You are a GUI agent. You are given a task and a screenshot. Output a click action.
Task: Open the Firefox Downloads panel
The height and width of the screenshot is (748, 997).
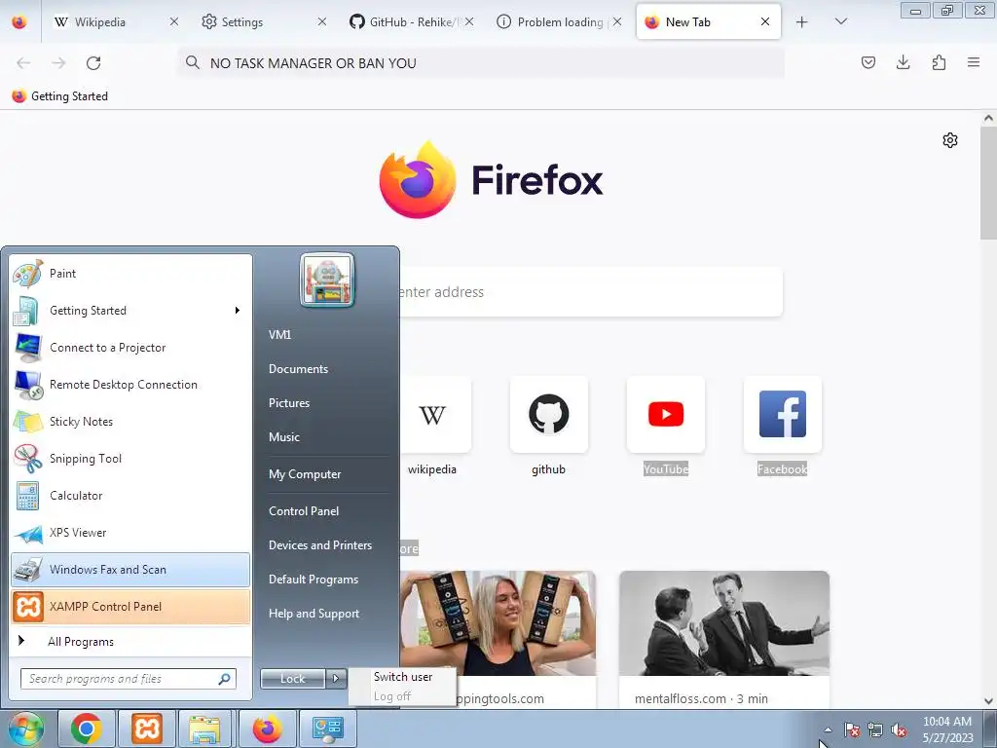point(903,62)
